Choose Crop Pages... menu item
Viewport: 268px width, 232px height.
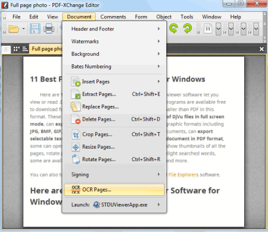pyautogui.click(x=114, y=134)
